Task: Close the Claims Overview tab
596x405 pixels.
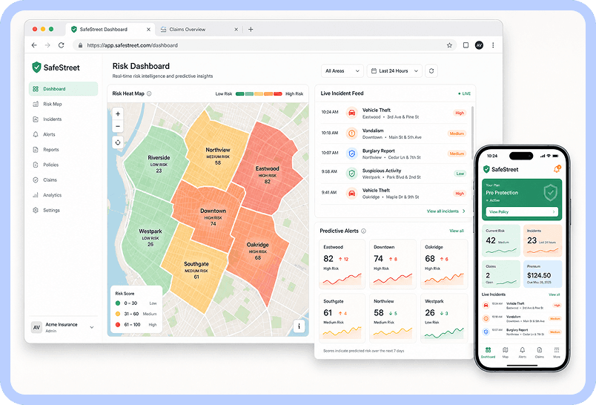Action: click(x=236, y=29)
